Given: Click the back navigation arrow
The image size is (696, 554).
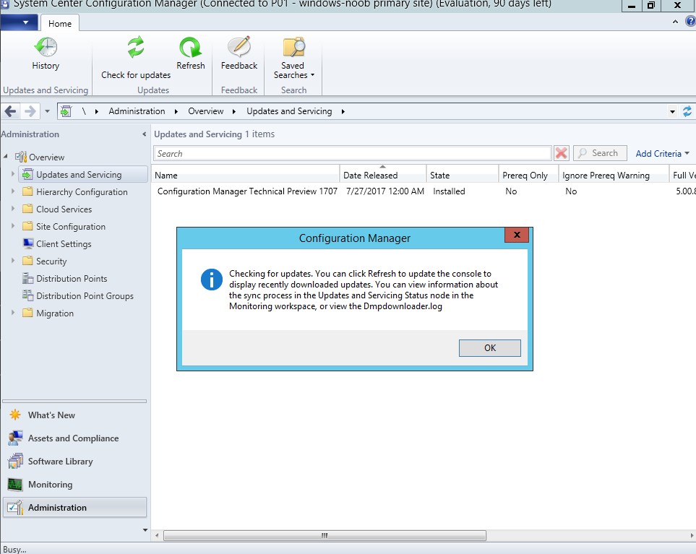Looking at the screenshot, I should click(x=11, y=111).
